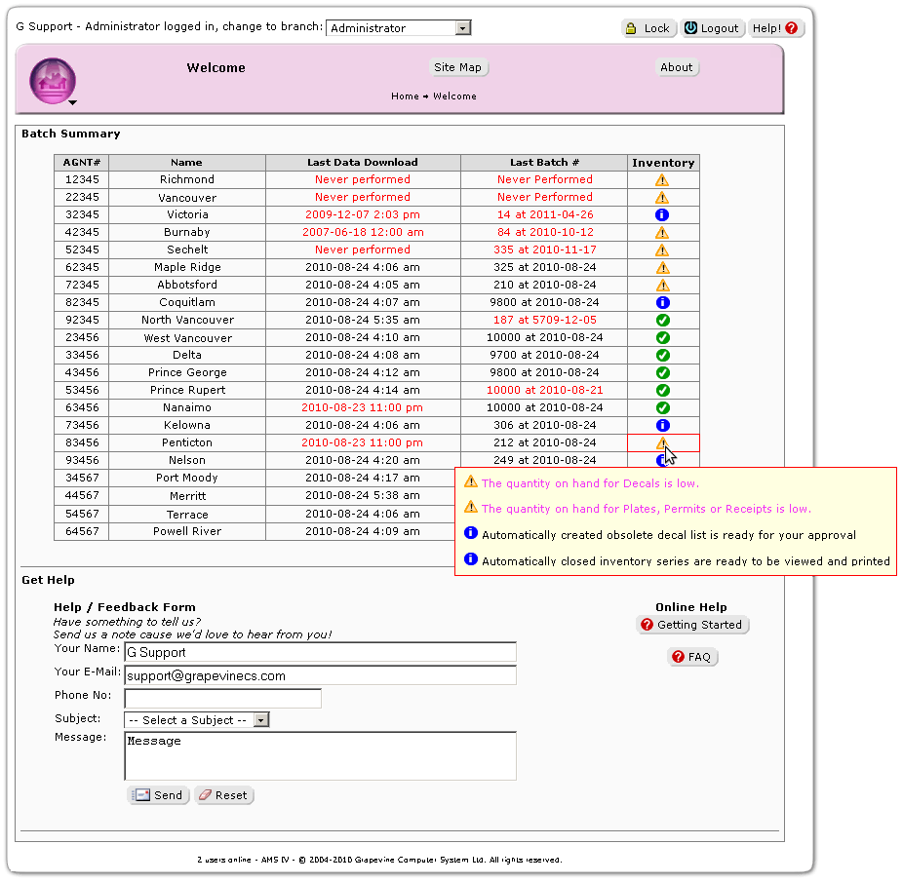Click the Home breadcrumb link

405,96
